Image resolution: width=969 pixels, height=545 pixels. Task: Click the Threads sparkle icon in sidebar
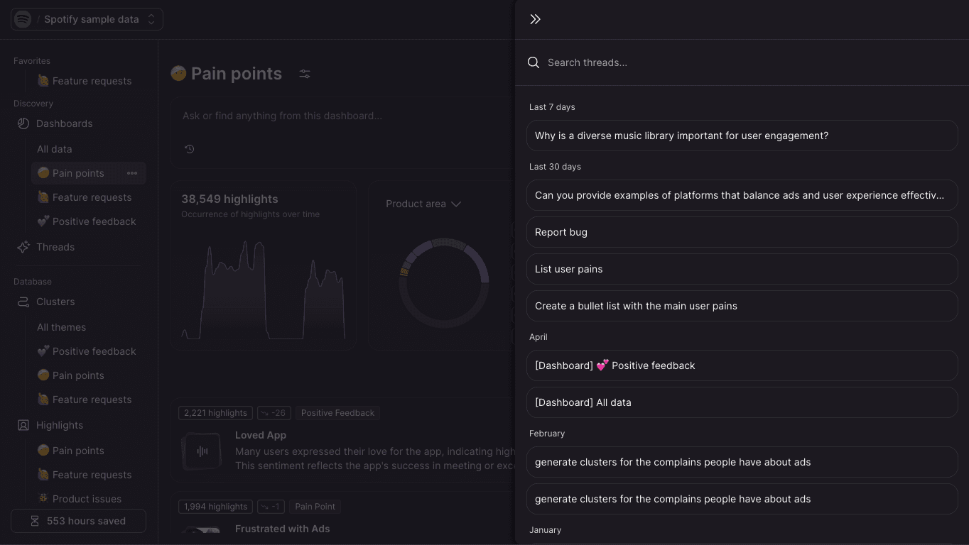pos(23,247)
